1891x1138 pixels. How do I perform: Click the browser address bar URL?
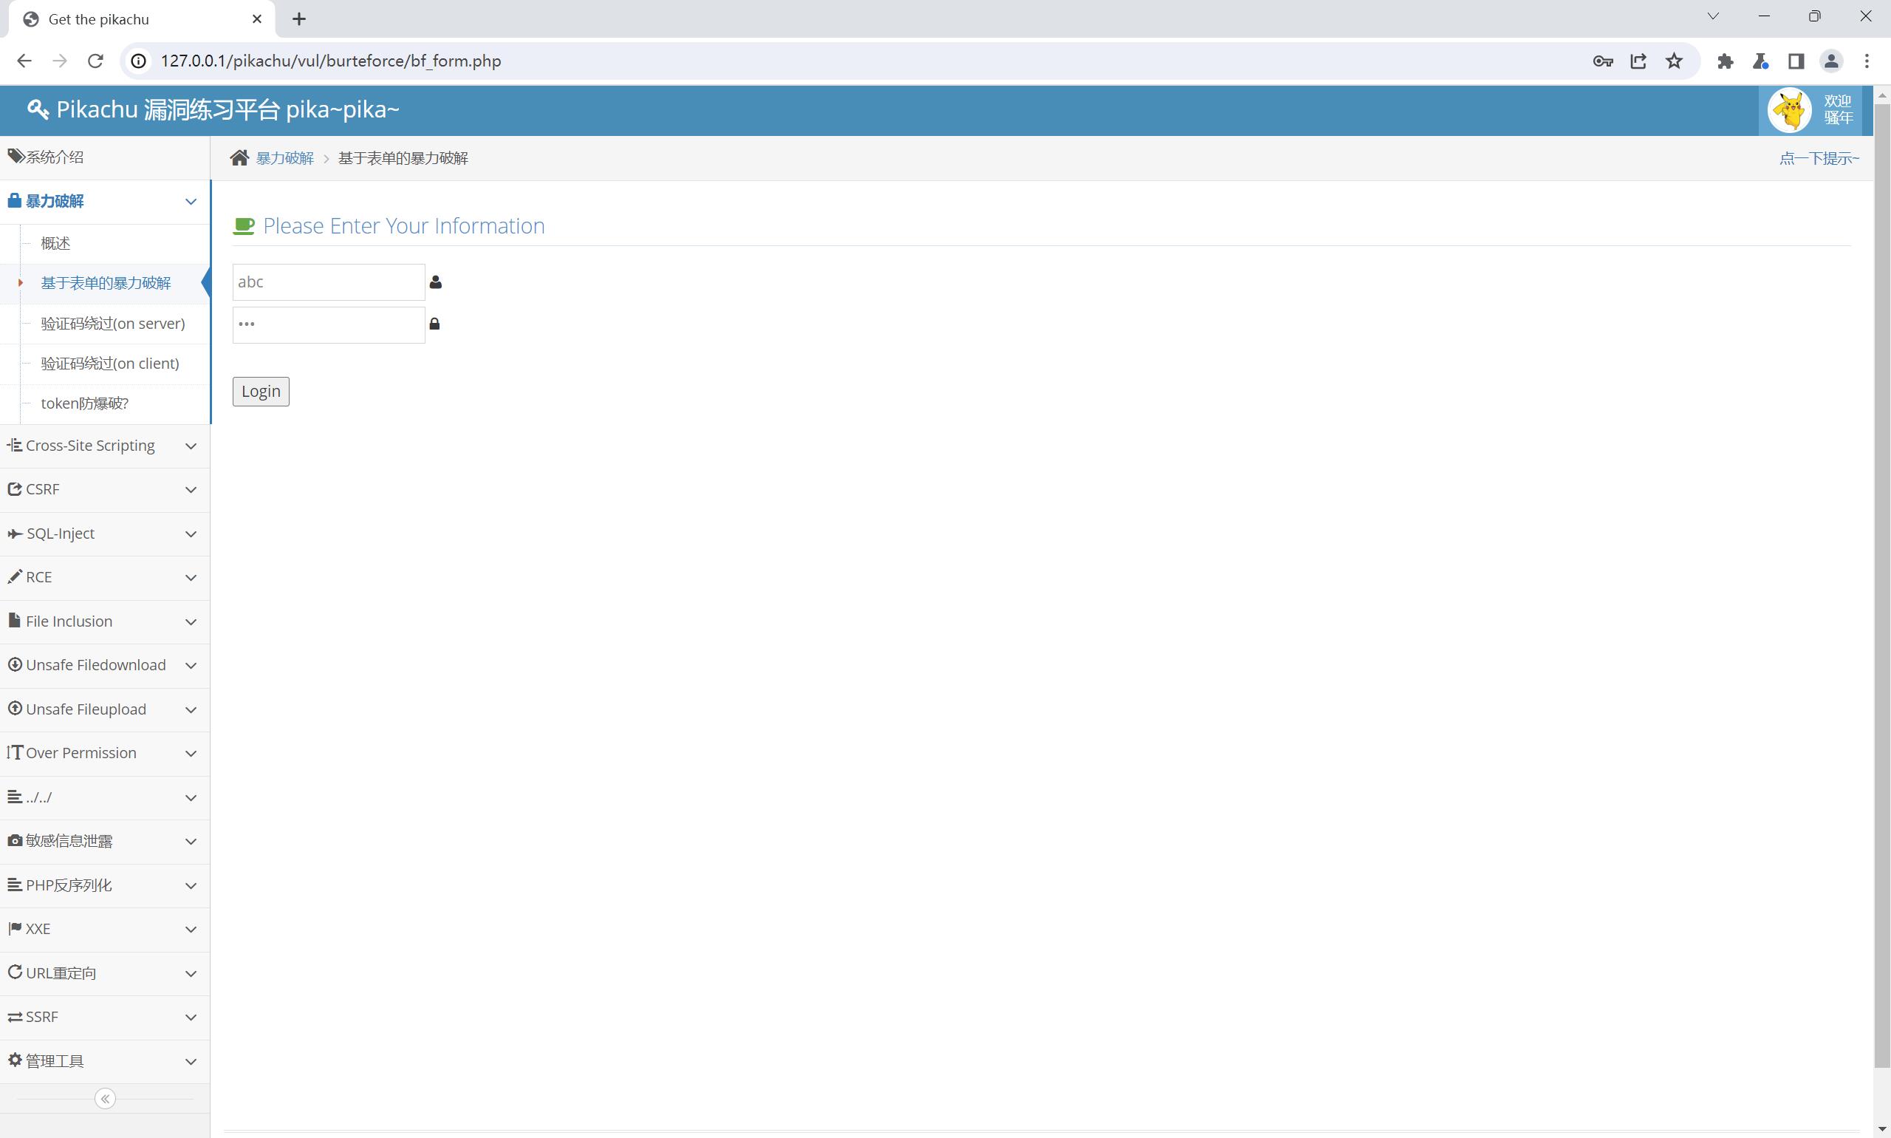(331, 61)
